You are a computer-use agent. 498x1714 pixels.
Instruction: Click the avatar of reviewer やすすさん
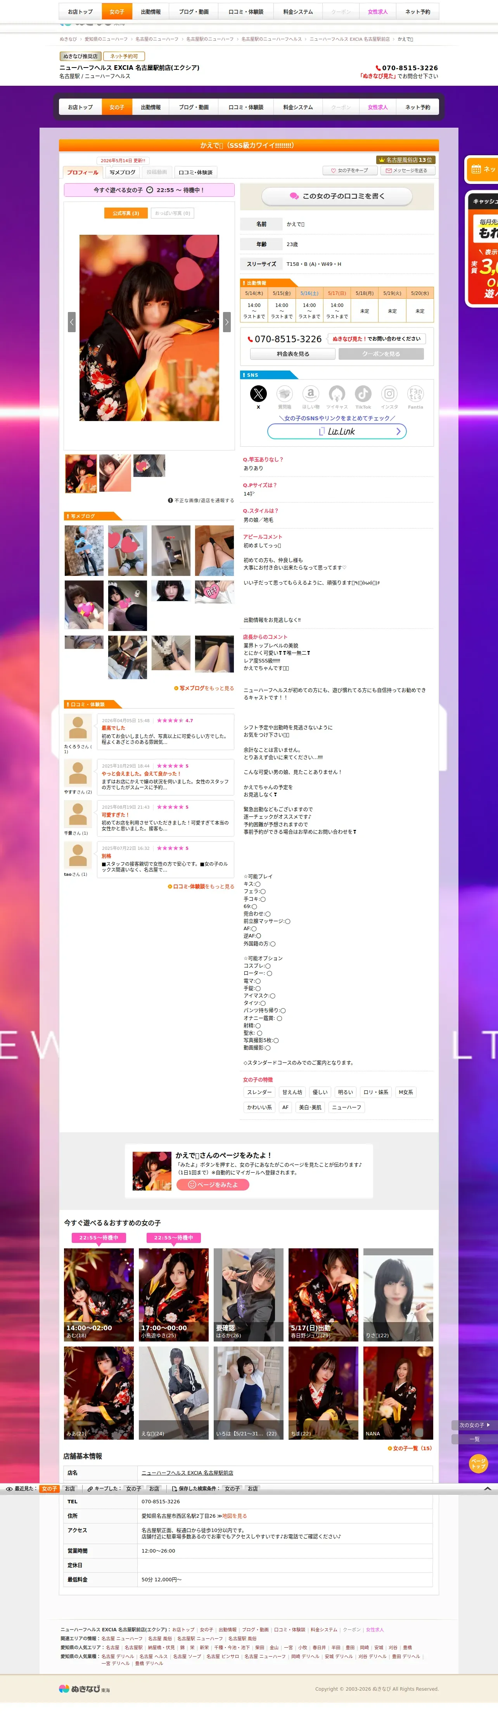point(78,773)
